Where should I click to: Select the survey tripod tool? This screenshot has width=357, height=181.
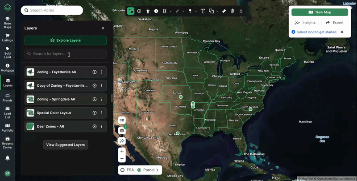232,11
